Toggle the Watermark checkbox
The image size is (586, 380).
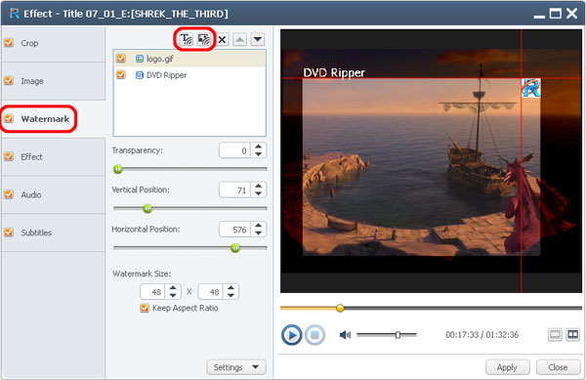(x=9, y=119)
